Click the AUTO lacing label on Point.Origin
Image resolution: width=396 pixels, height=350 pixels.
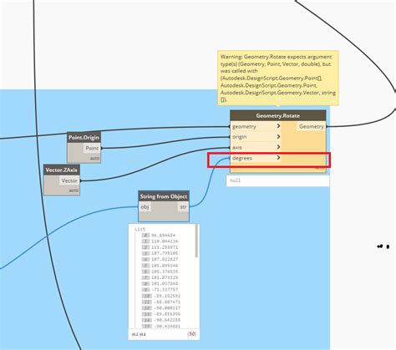coord(94,159)
